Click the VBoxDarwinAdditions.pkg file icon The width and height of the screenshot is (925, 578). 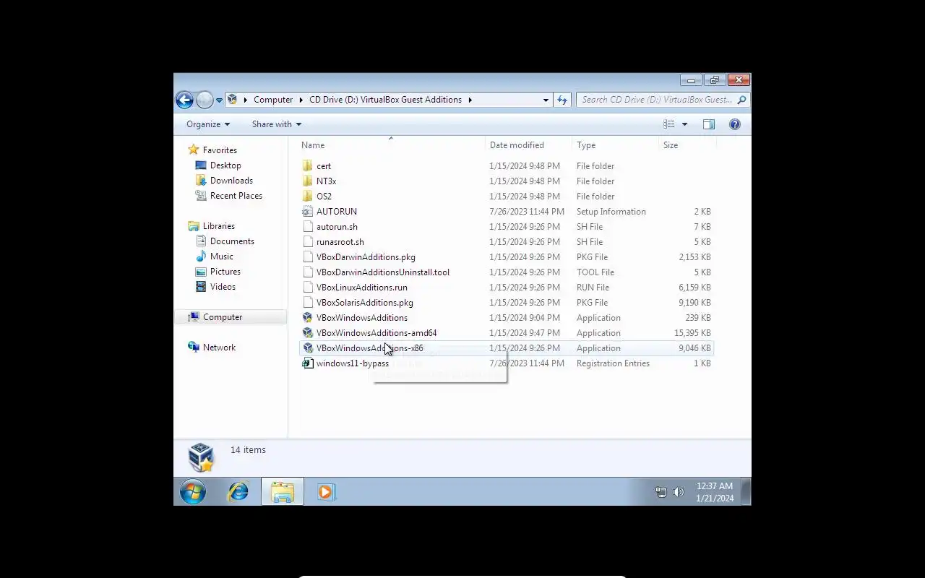[307, 257]
